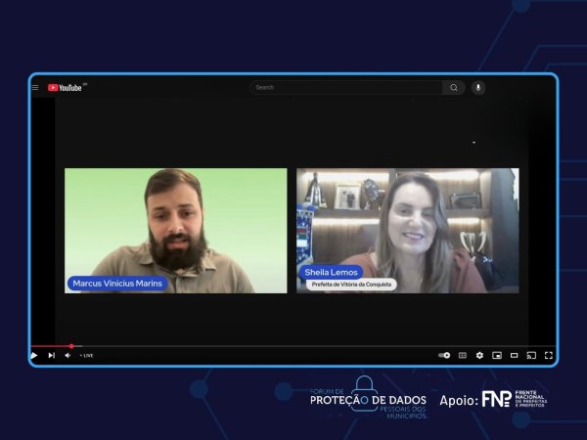Click the Sheila Lemos video feed
This screenshot has width=587, height=440.
407,231
